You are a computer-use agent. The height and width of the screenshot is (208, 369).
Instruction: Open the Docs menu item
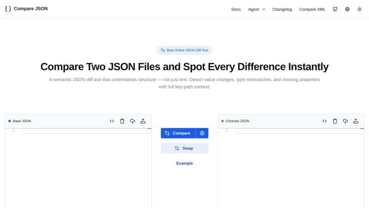pyautogui.click(x=236, y=9)
